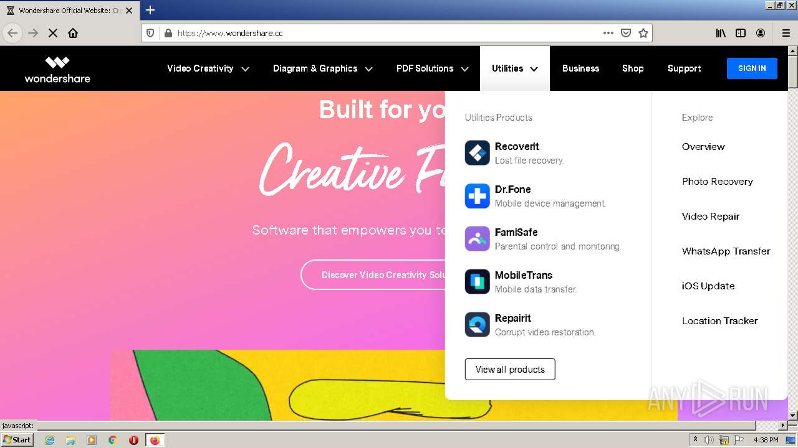This screenshot has width=798, height=448.
Task: Save page to Pocket
Action: point(626,33)
